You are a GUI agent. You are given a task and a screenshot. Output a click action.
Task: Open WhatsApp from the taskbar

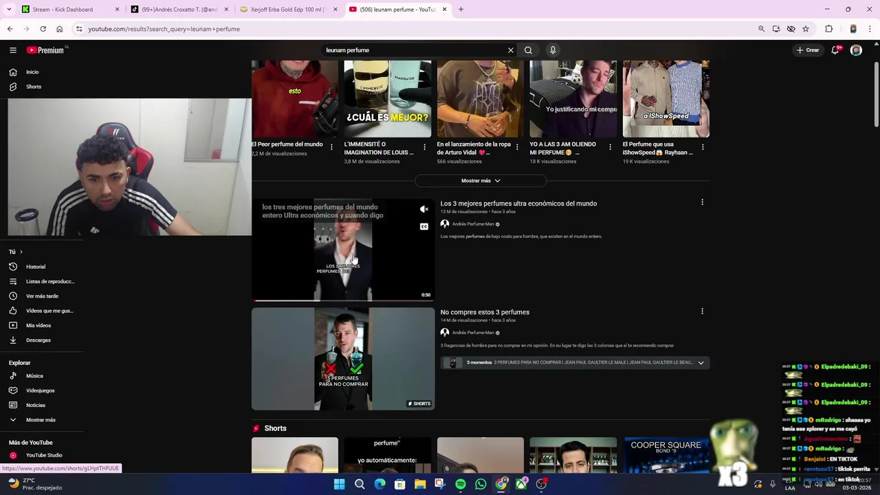point(481,484)
